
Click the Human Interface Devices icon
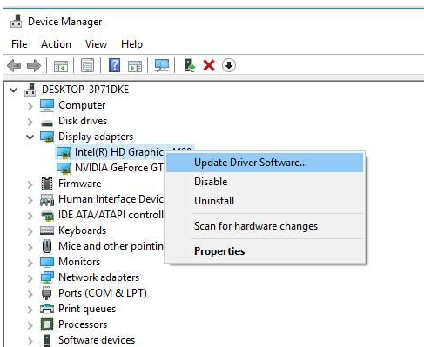47,200
